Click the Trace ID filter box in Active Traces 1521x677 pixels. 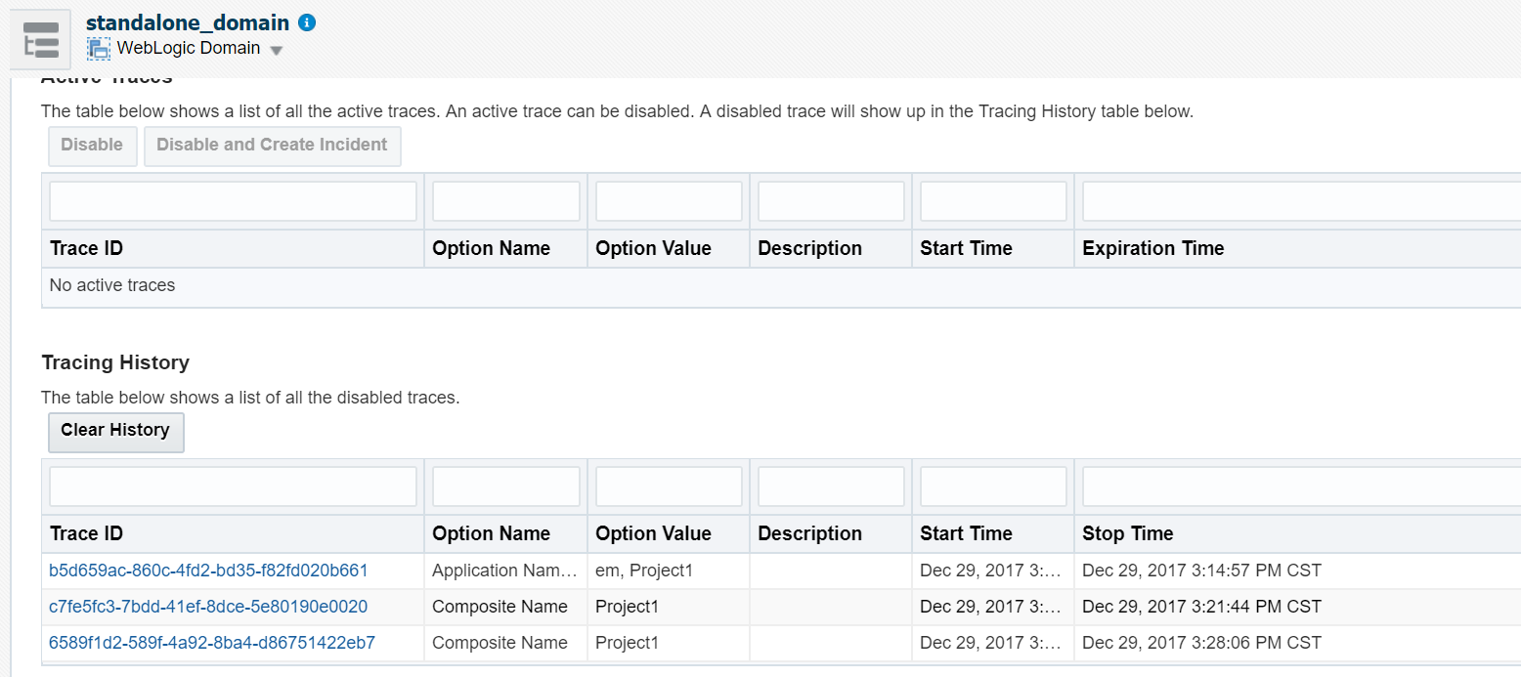point(232,200)
